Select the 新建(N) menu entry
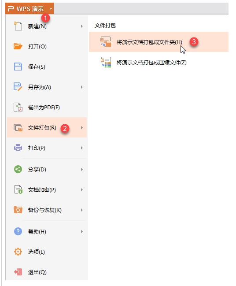236x286 pixels. coord(47,26)
